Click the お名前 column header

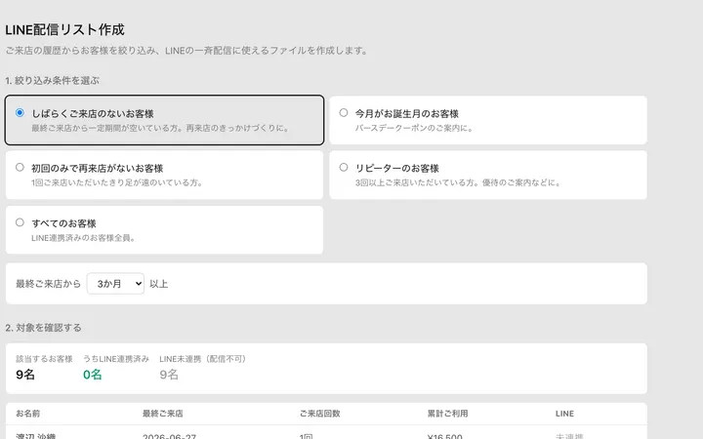[x=27, y=414]
